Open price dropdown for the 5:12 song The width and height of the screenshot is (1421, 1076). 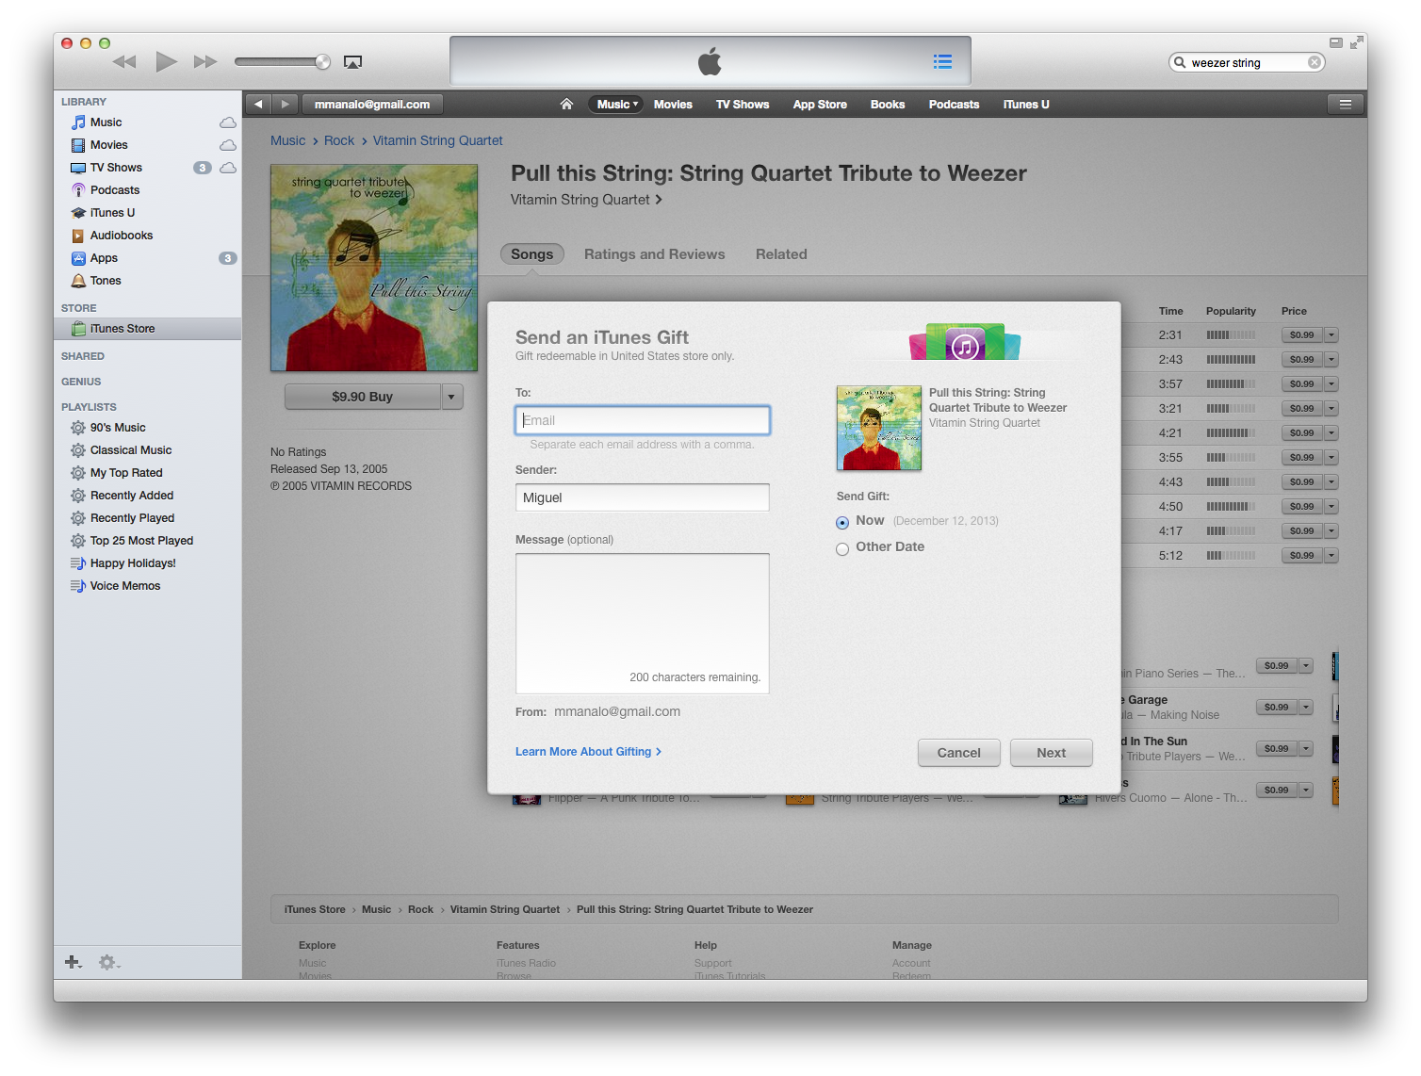coord(1331,556)
